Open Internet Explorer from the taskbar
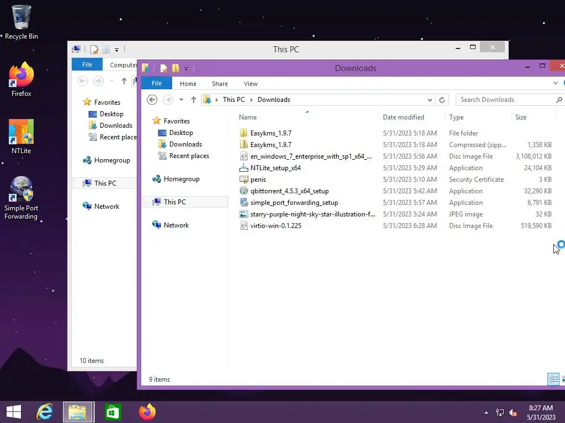565x423 pixels. pos(45,412)
